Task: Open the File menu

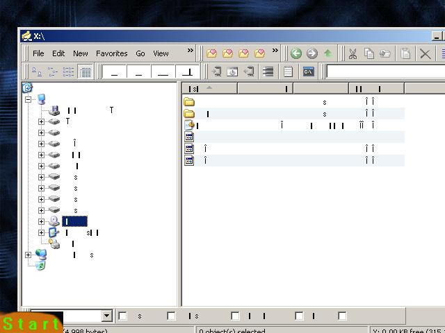Action: point(38,53)
